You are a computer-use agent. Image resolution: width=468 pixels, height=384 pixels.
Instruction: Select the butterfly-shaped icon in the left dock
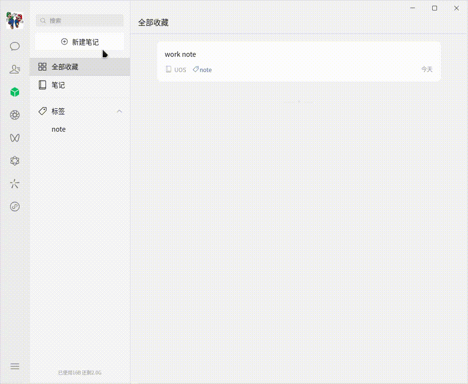point(15,138)
